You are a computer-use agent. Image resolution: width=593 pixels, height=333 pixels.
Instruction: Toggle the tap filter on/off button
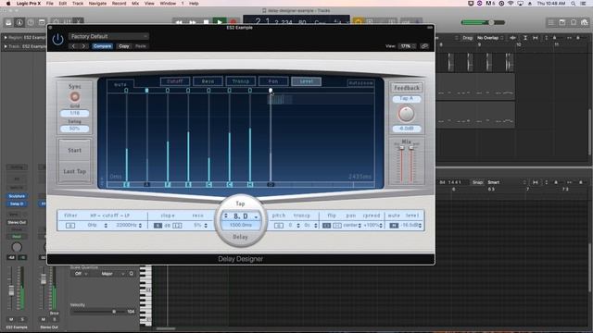[x=70, y=226]
